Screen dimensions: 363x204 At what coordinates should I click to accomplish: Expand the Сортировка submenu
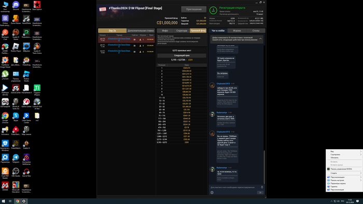pos(344,155)
